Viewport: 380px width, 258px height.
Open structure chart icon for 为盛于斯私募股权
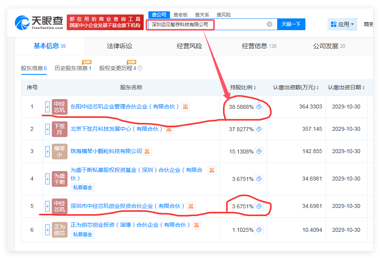[x=212, y=170]
